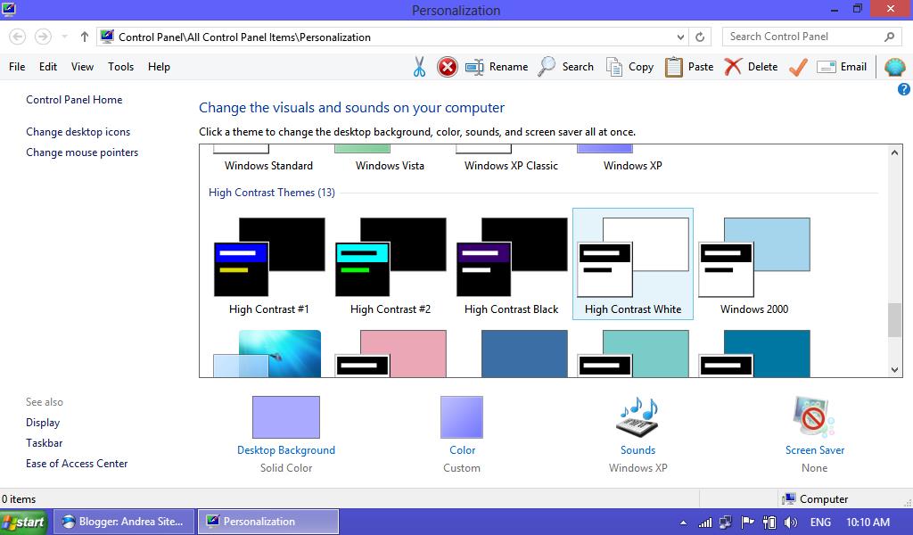Click the High Contrast Themes (13) header
The width and height of the screenshot is (913, 535).
[271, 193]
